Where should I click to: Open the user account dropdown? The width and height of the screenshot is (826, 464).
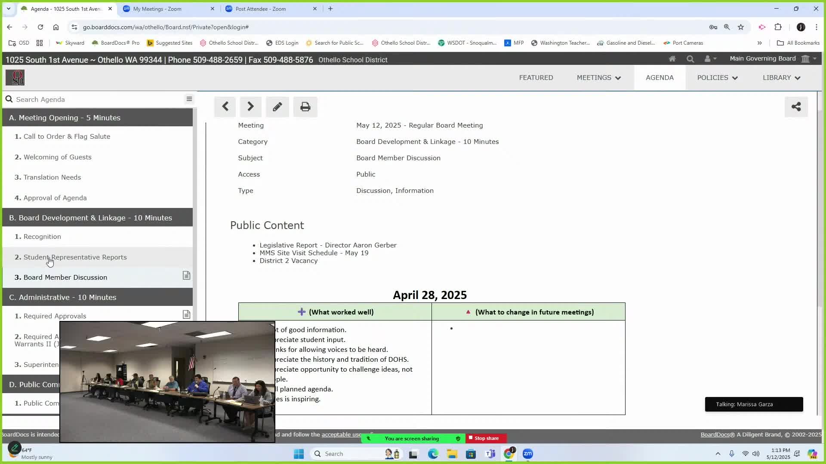(710, 59)
